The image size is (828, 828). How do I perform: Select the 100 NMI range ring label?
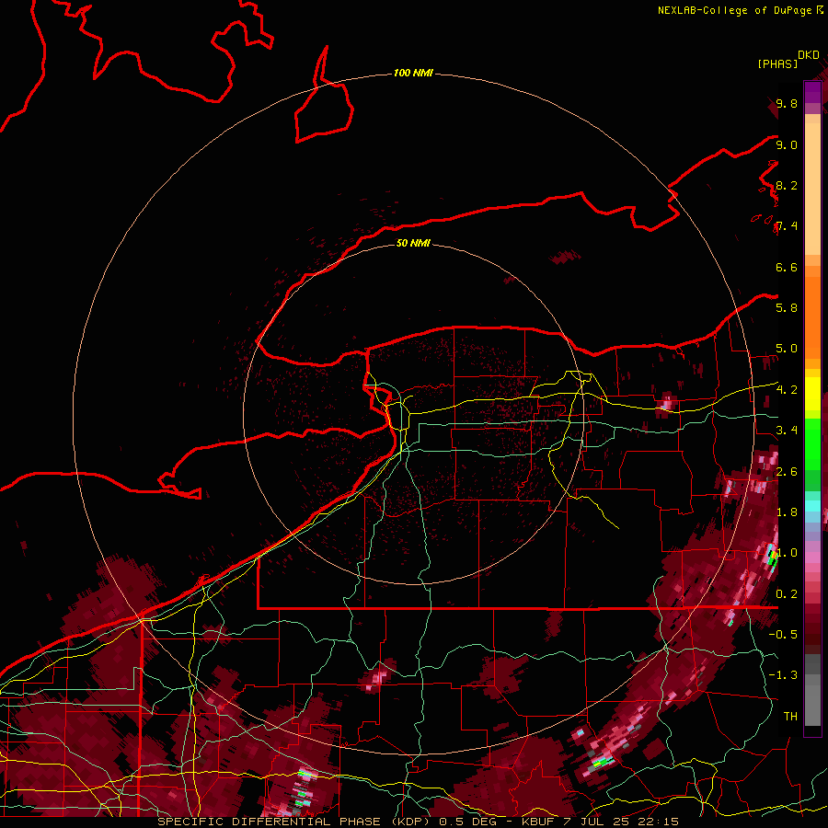point(413,73)
